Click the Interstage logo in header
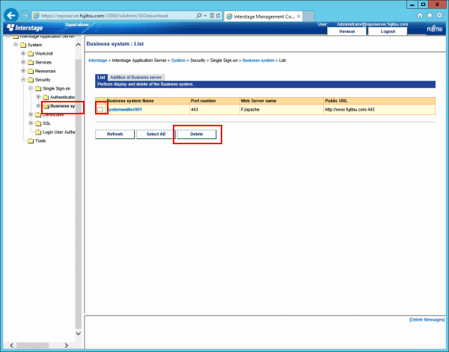 click(x=25, y=28)
